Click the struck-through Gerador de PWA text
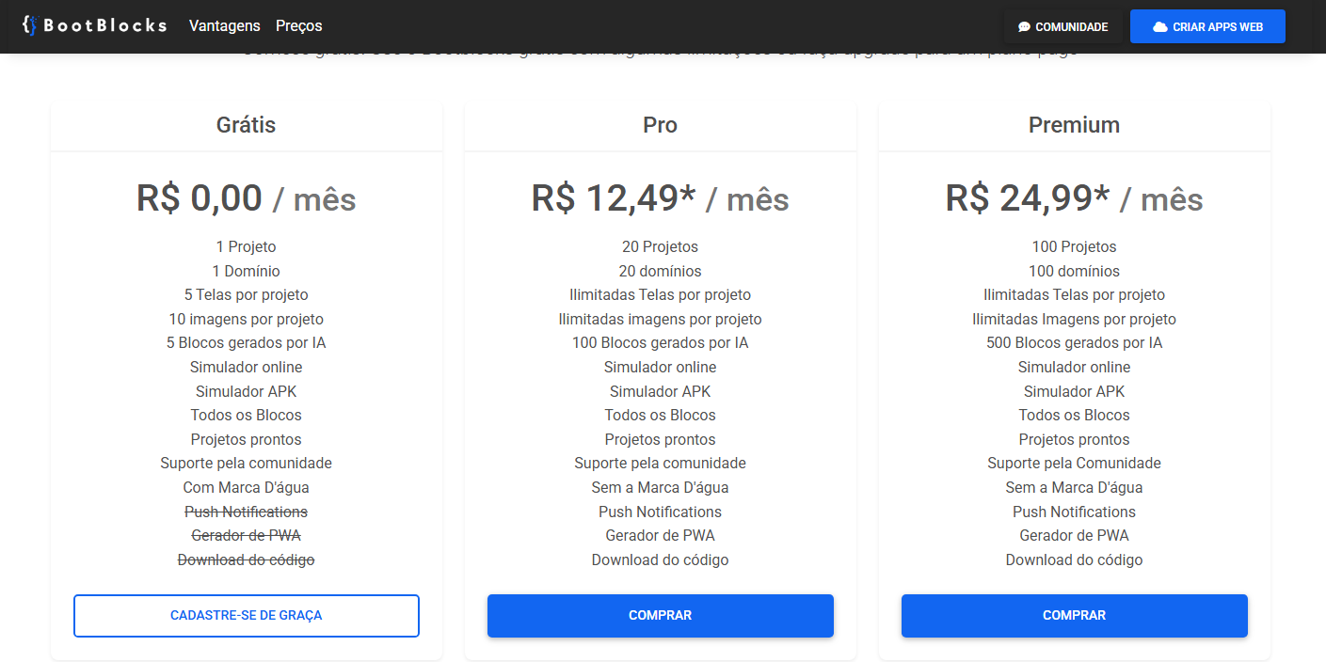This screenshot has width=1326, height=662. 246,536
